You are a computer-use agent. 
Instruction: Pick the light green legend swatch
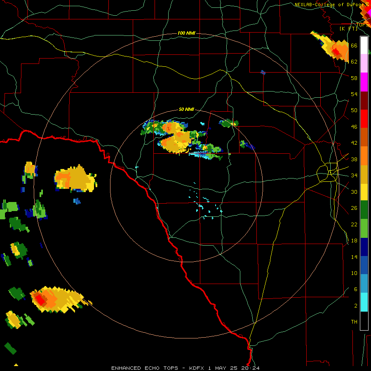(x=364, y=228)
